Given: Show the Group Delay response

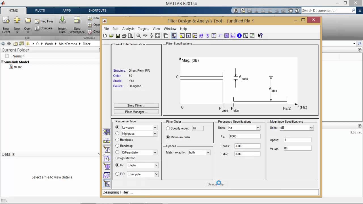Looking at the screenshot, I should click(201, 36).
